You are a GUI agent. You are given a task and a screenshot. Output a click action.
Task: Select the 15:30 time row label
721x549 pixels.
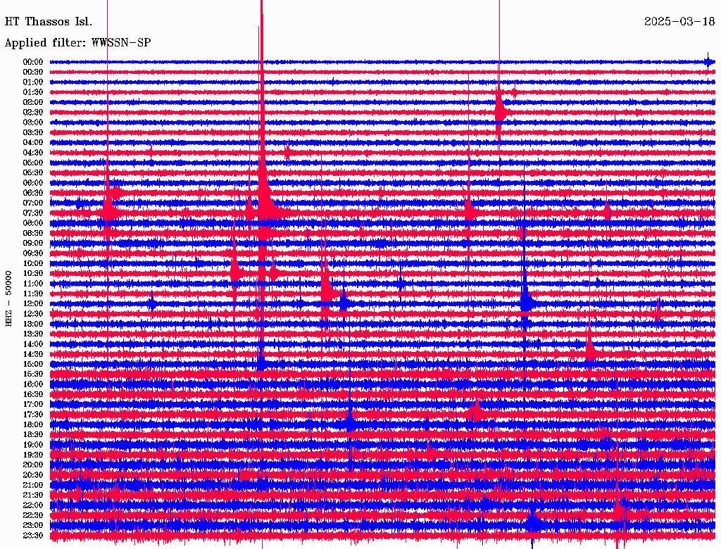(x=33, y=374)
